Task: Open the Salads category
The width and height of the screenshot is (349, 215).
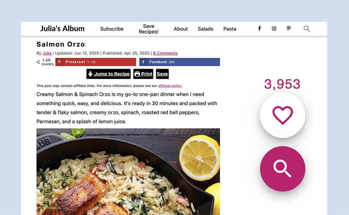Action: [206, 29]
